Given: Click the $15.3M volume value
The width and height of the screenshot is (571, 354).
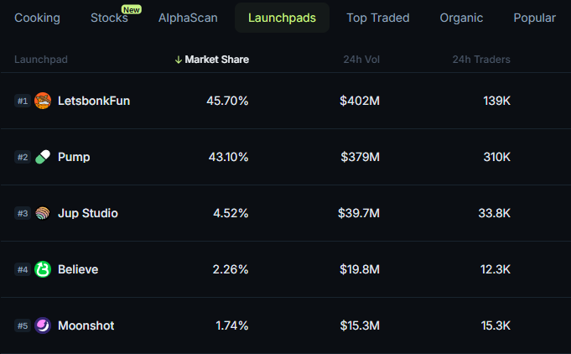Looking at the screenshot, I should click(360, 325).
